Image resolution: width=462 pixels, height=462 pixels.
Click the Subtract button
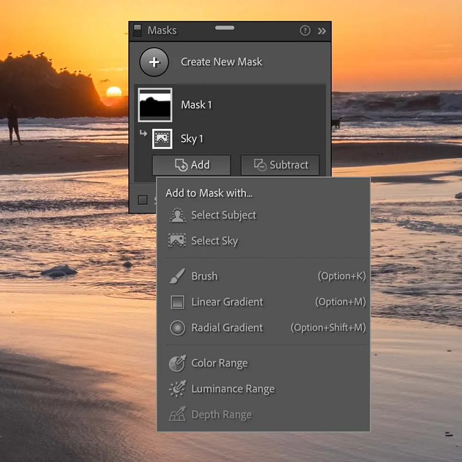coord(280,165)
